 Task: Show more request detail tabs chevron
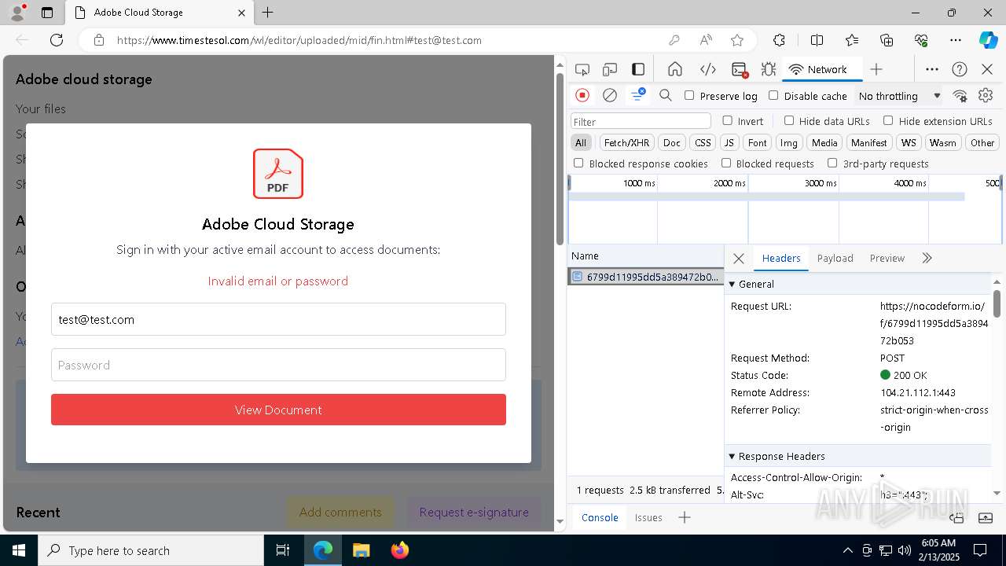[927, 258]
